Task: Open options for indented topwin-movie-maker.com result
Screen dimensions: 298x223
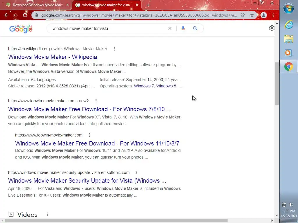Action: click(x=90, y=135)
